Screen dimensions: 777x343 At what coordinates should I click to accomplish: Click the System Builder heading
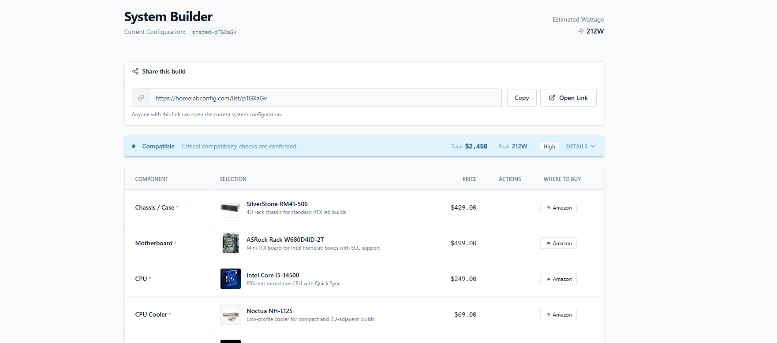point(168,17)
